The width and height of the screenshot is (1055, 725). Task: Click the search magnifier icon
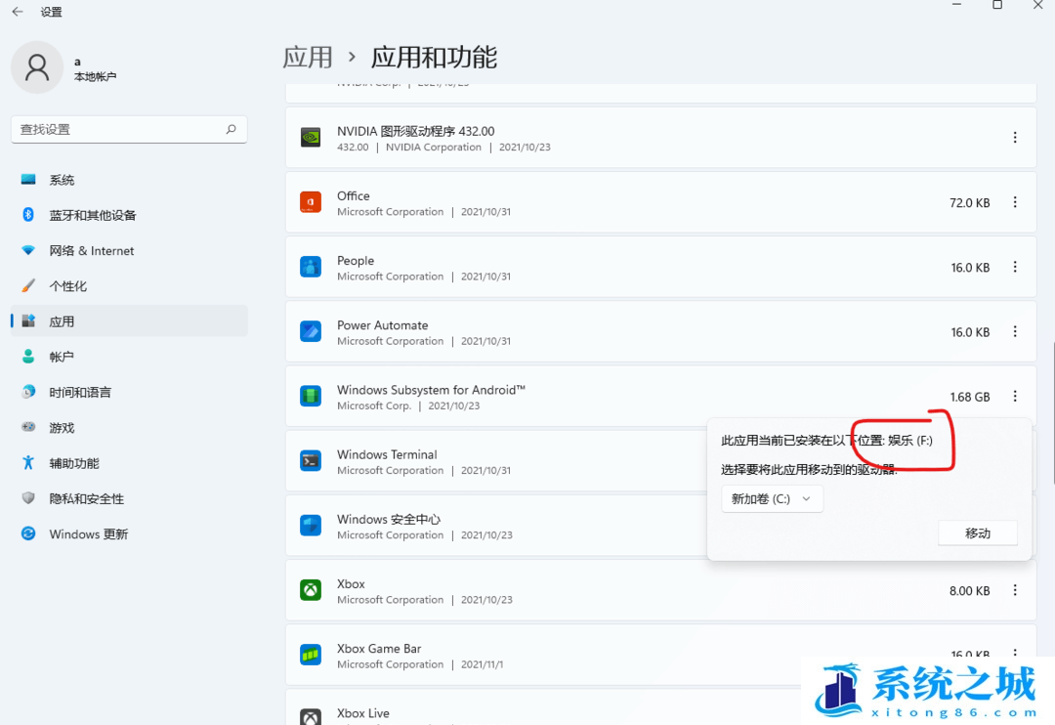pyautogui.click(x=231, y=129)
